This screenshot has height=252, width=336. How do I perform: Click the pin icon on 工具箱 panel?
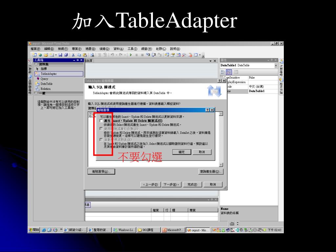78,60
